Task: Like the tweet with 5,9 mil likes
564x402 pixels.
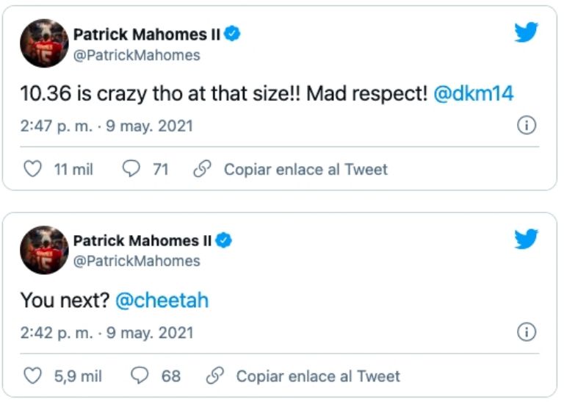Action: pos(33,376)
